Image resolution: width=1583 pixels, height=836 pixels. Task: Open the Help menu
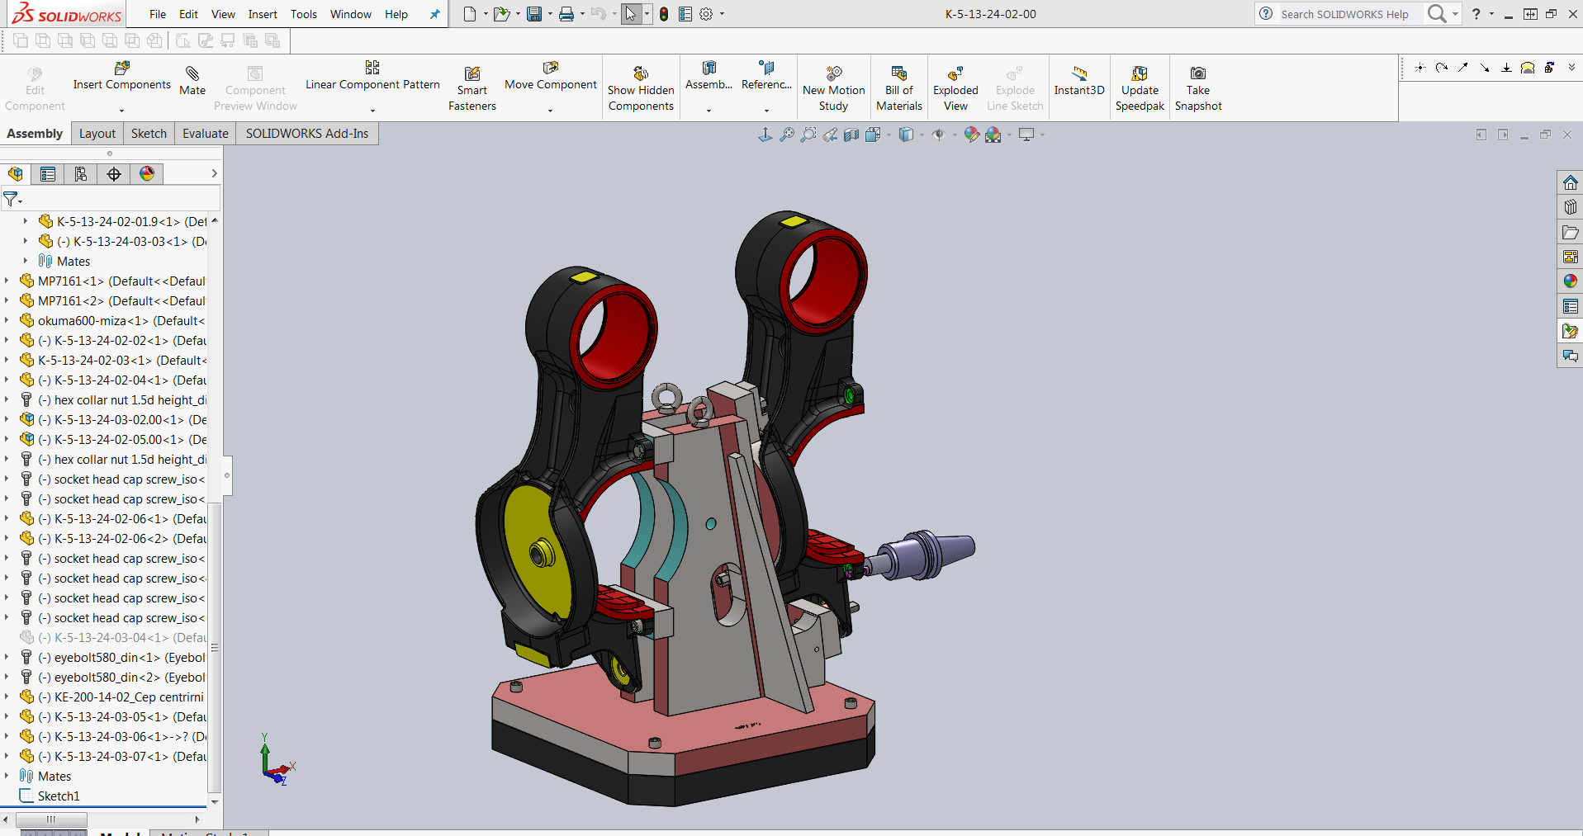tap(396, 14)
